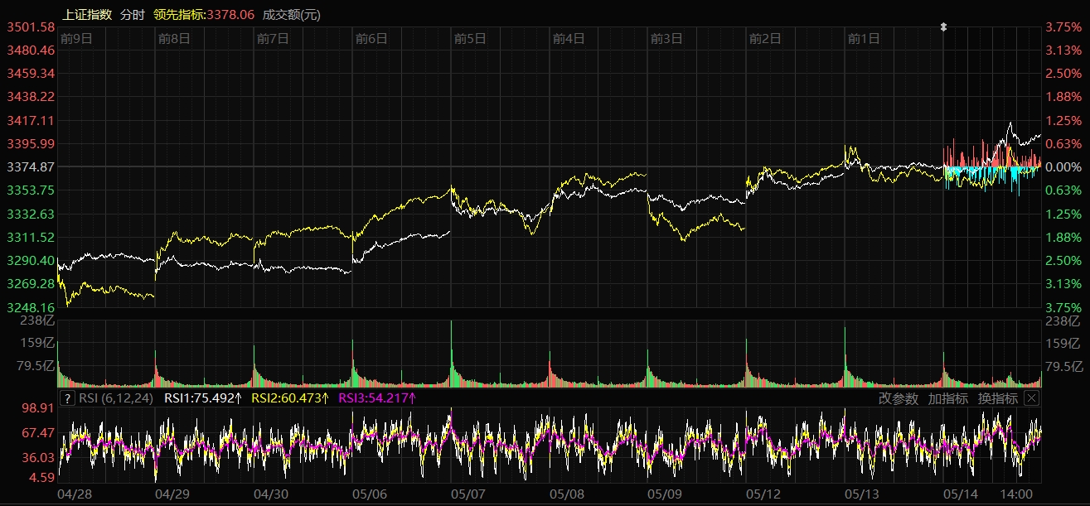Screen dimensions: 1090x506
Task: Click the 05/12 date on the time axis
Action: point(763,494)
